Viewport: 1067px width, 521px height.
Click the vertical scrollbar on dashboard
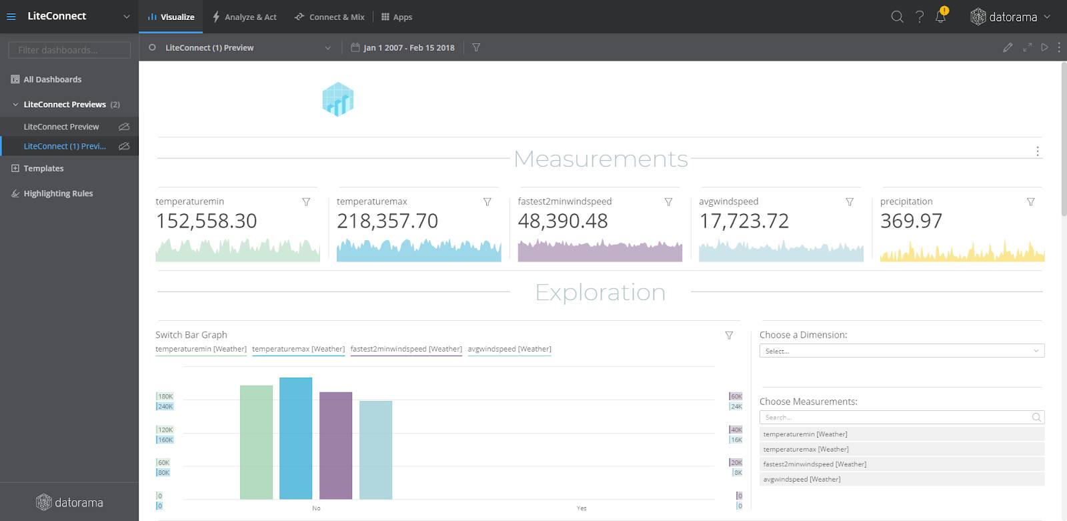click(x=1063, y=139)
